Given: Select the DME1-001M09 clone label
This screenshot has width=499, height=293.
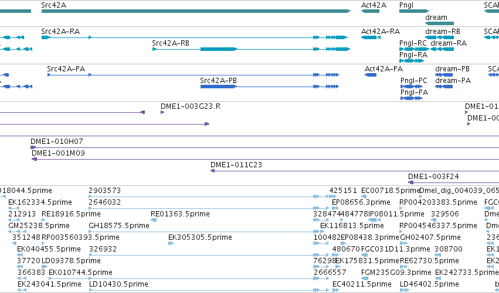Looking at the screenshot, I should (x=58, y=153).
